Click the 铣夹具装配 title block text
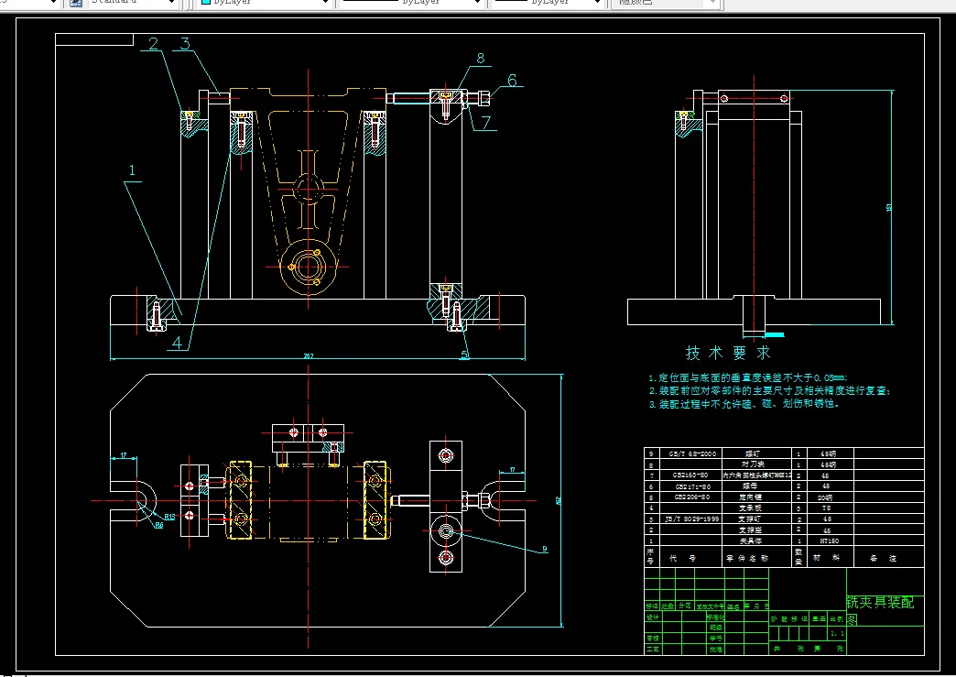 pyautogui.click(x=879, y=603)
